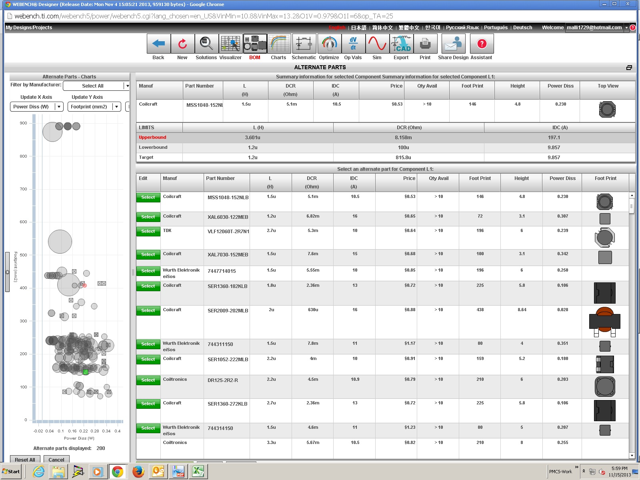Open Internet Explorer from the taskbar
Screen dimensions: 640x480
click(38, 472)
